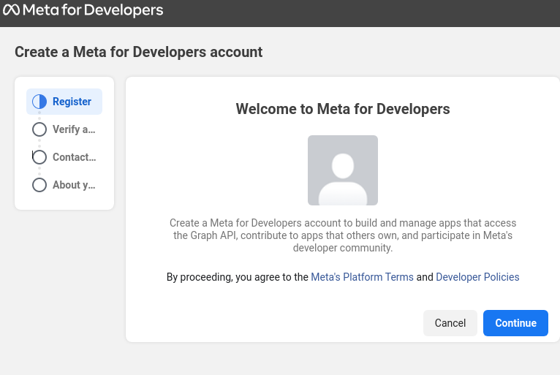
Task: Click the Contact info step circle icon
Action: (x=39, y=157)
